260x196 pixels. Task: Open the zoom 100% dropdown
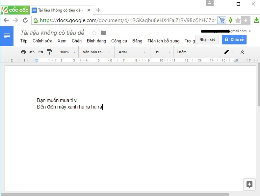[68, 52]
